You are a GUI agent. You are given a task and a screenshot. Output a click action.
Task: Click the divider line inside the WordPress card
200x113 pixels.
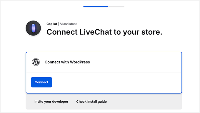[x=104, y=72]
